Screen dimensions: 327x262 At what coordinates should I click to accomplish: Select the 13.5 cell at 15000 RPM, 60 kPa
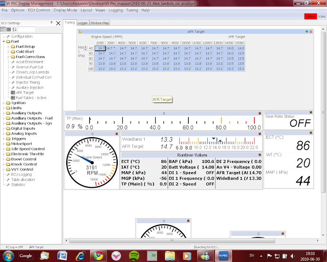tap(240, 53)
